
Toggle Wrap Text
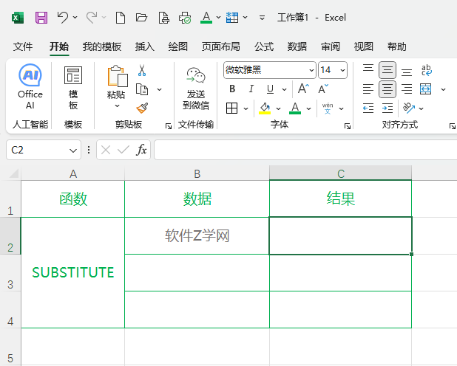[x=427, y=70]
